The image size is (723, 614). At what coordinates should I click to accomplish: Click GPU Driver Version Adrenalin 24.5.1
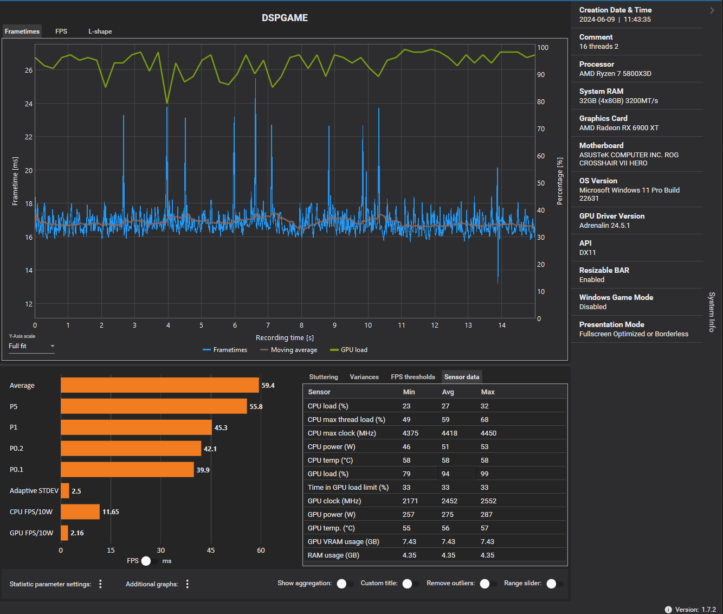coord(637,221)
